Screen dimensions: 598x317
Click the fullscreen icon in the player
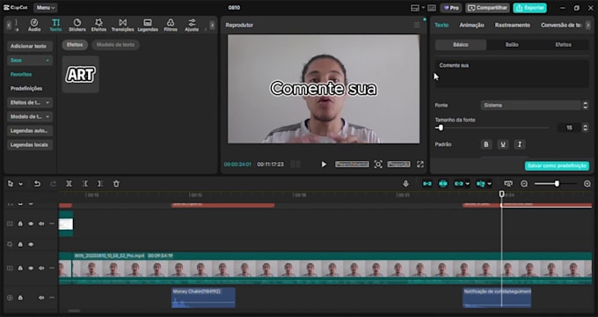420,165
